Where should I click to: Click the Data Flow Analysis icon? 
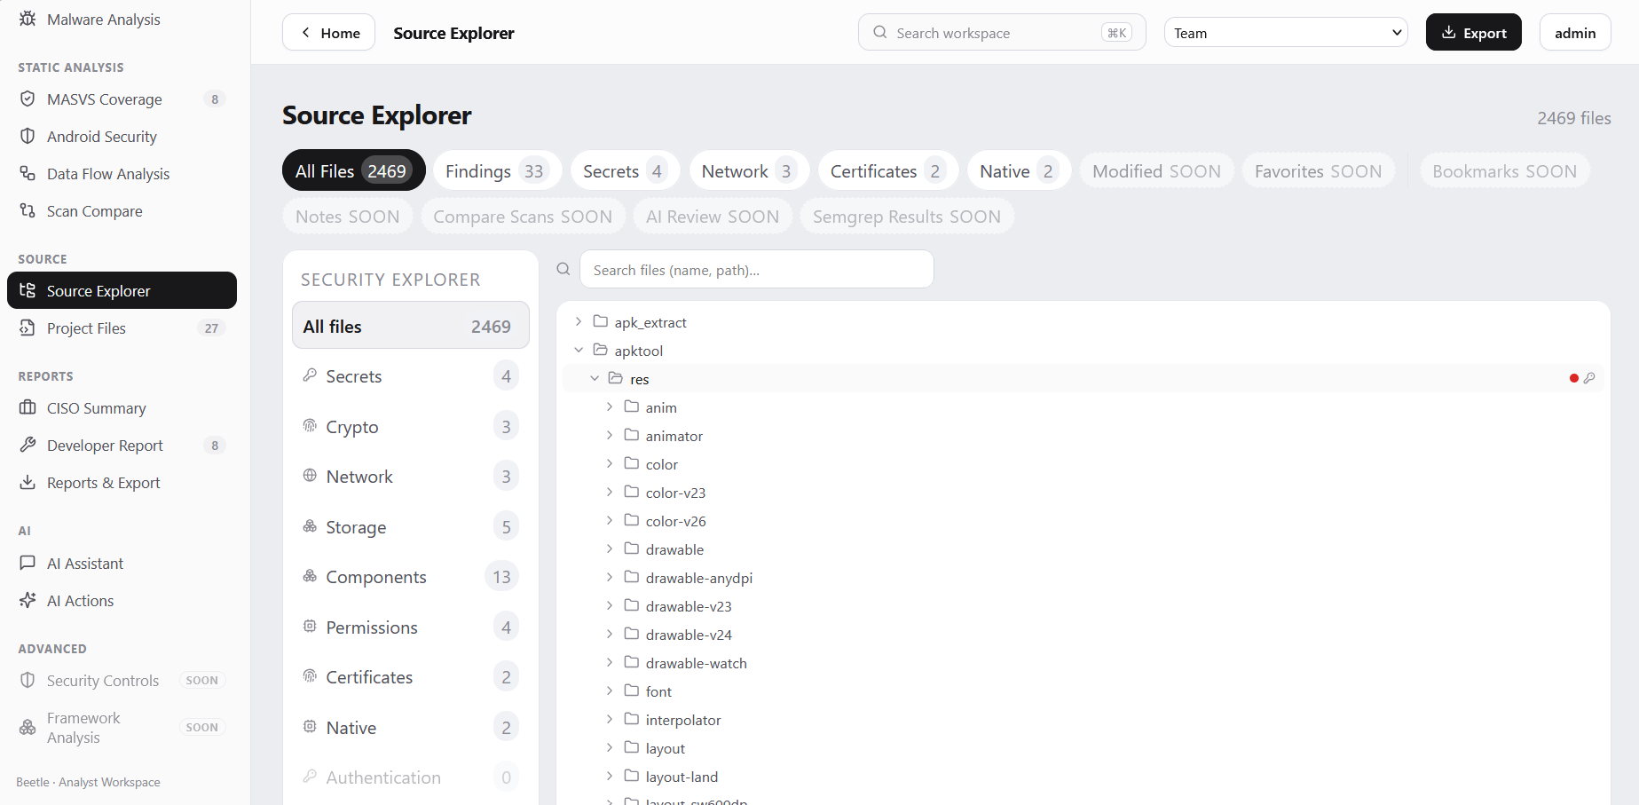(x=28, y=173)
